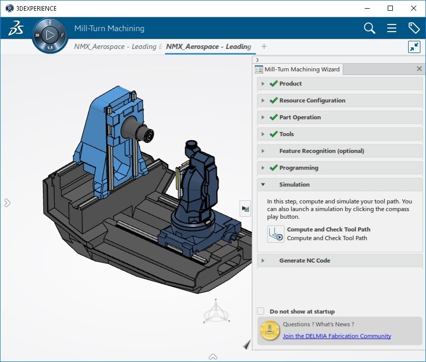Click the Compute and Check Tool Path icon
Screen dimensions: 426x362
pos(276,234)
